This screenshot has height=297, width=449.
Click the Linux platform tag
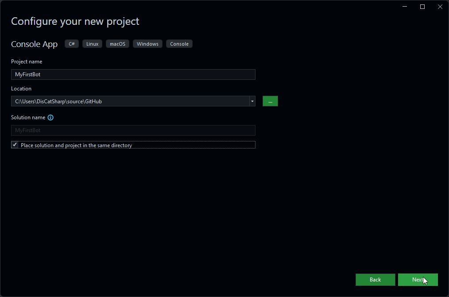click(92, 43)
